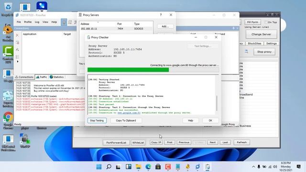Open Windows Start menu on taskbar
The image size is (306, 172).
tap(99, 167)
